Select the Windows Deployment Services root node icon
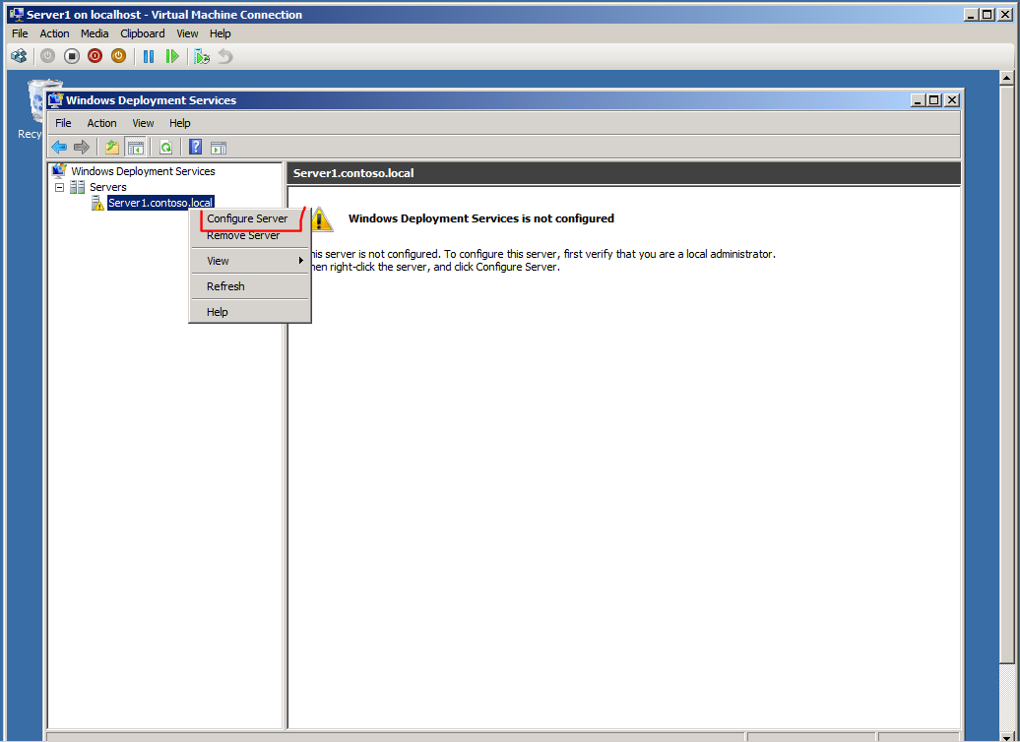 click(59, 171)
